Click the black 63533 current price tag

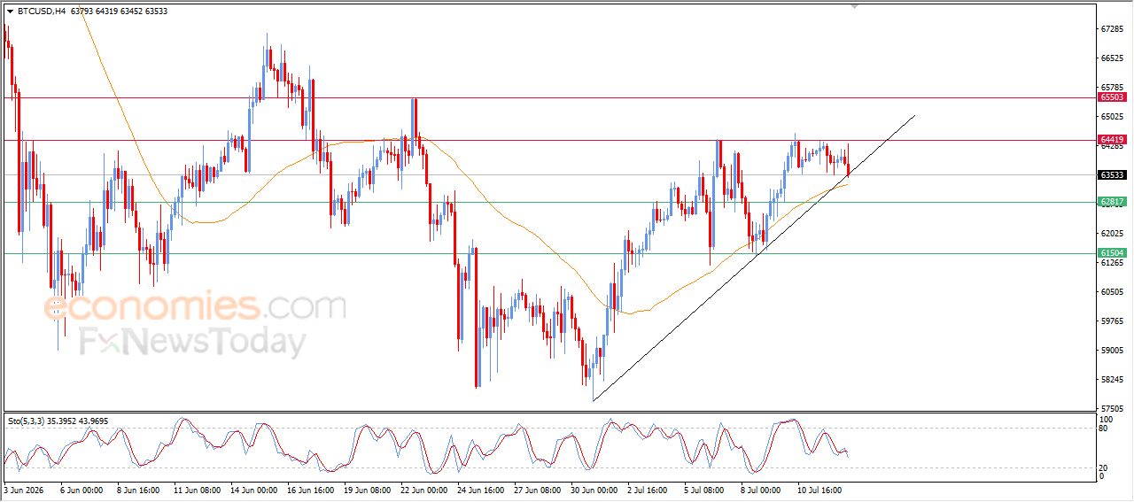1112,175
